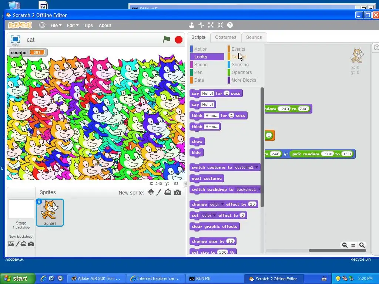This screenshot has width=379, height=284.
Task: Open the About menu item
Action: tap(105, 26)
